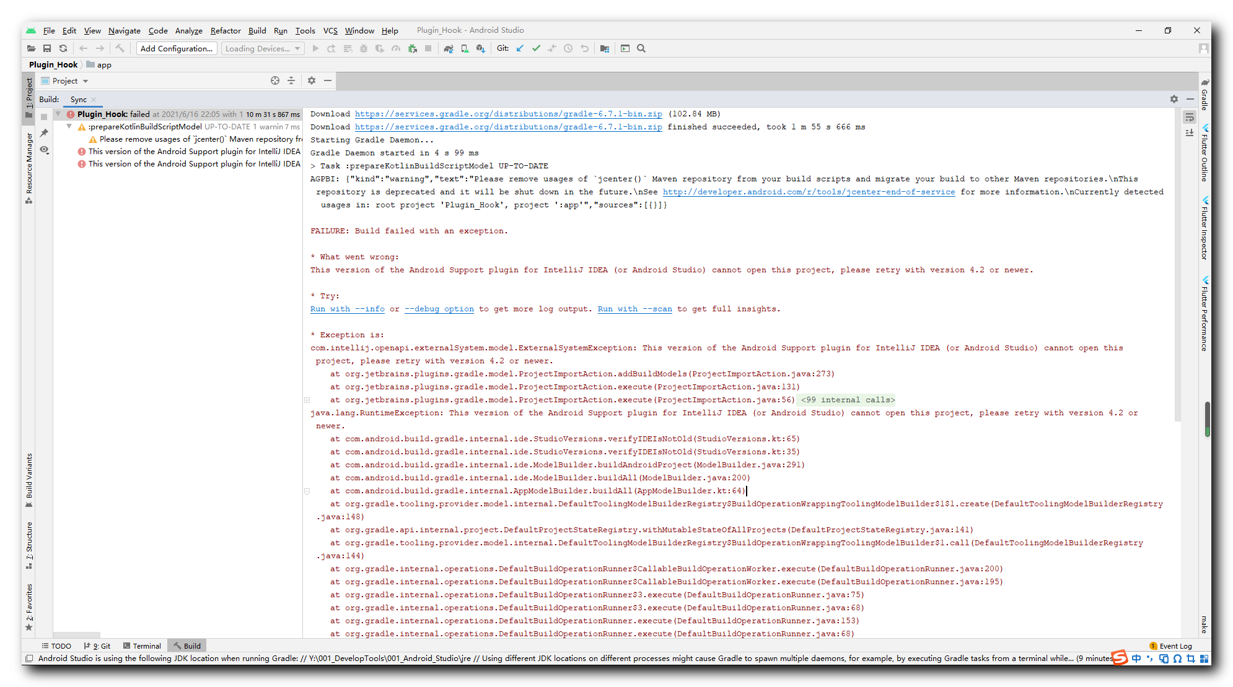1233x687 pixels.
Task: Click the Attach Debugger to Android Process icon
Action: (x=412, y=48)
